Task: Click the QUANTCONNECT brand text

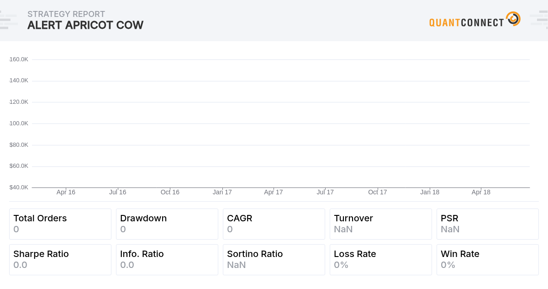Action: pyautogui.click(x=467, y=22)
